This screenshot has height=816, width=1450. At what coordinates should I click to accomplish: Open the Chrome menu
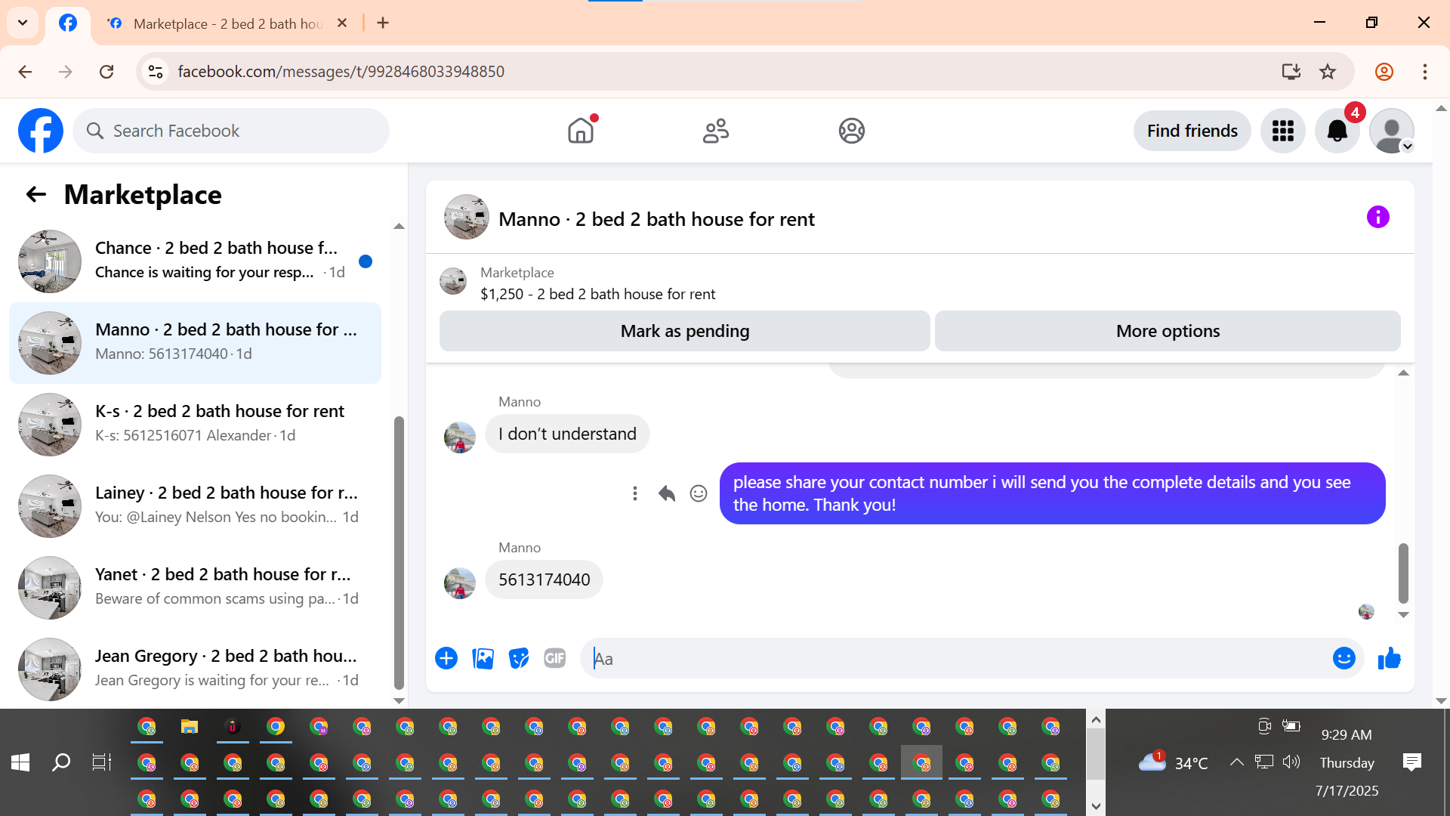coord(1425,72)
